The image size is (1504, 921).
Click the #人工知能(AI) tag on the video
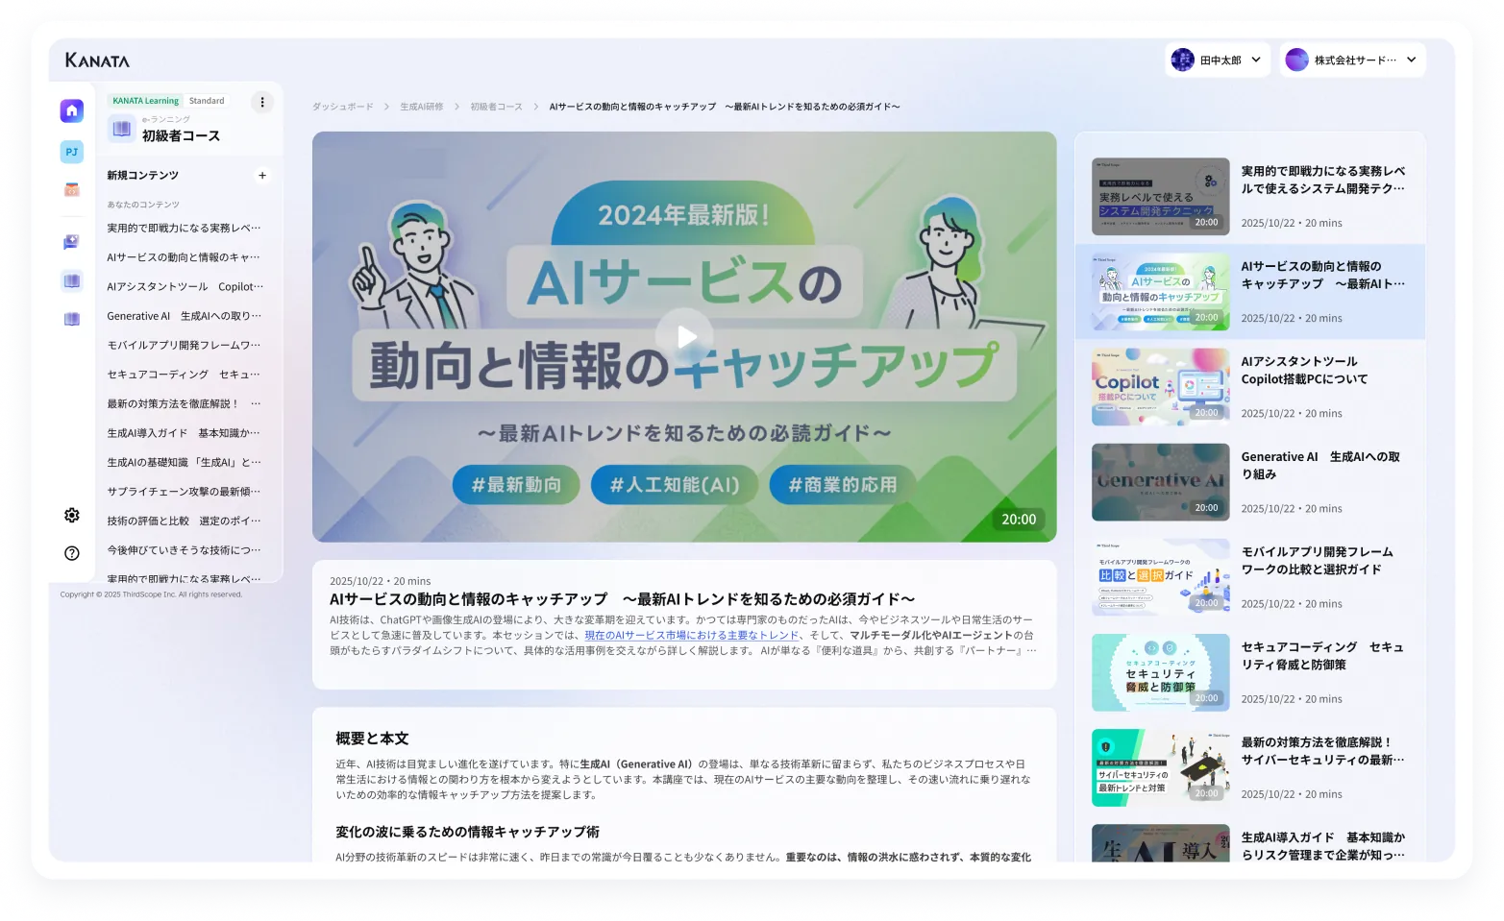(675, 485)
